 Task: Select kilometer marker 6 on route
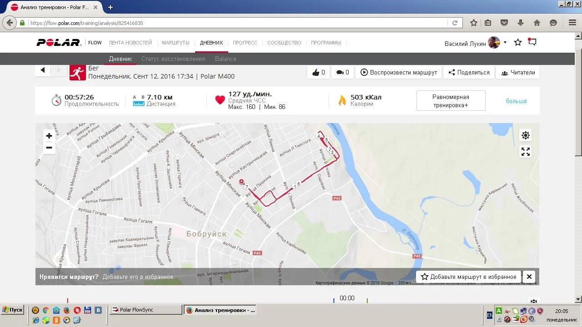tap(299, 184)
